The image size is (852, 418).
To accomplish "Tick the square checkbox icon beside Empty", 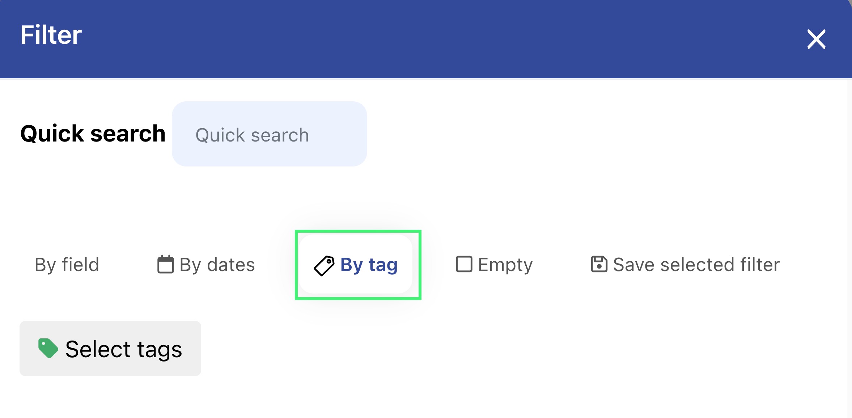I will point(464,264).
